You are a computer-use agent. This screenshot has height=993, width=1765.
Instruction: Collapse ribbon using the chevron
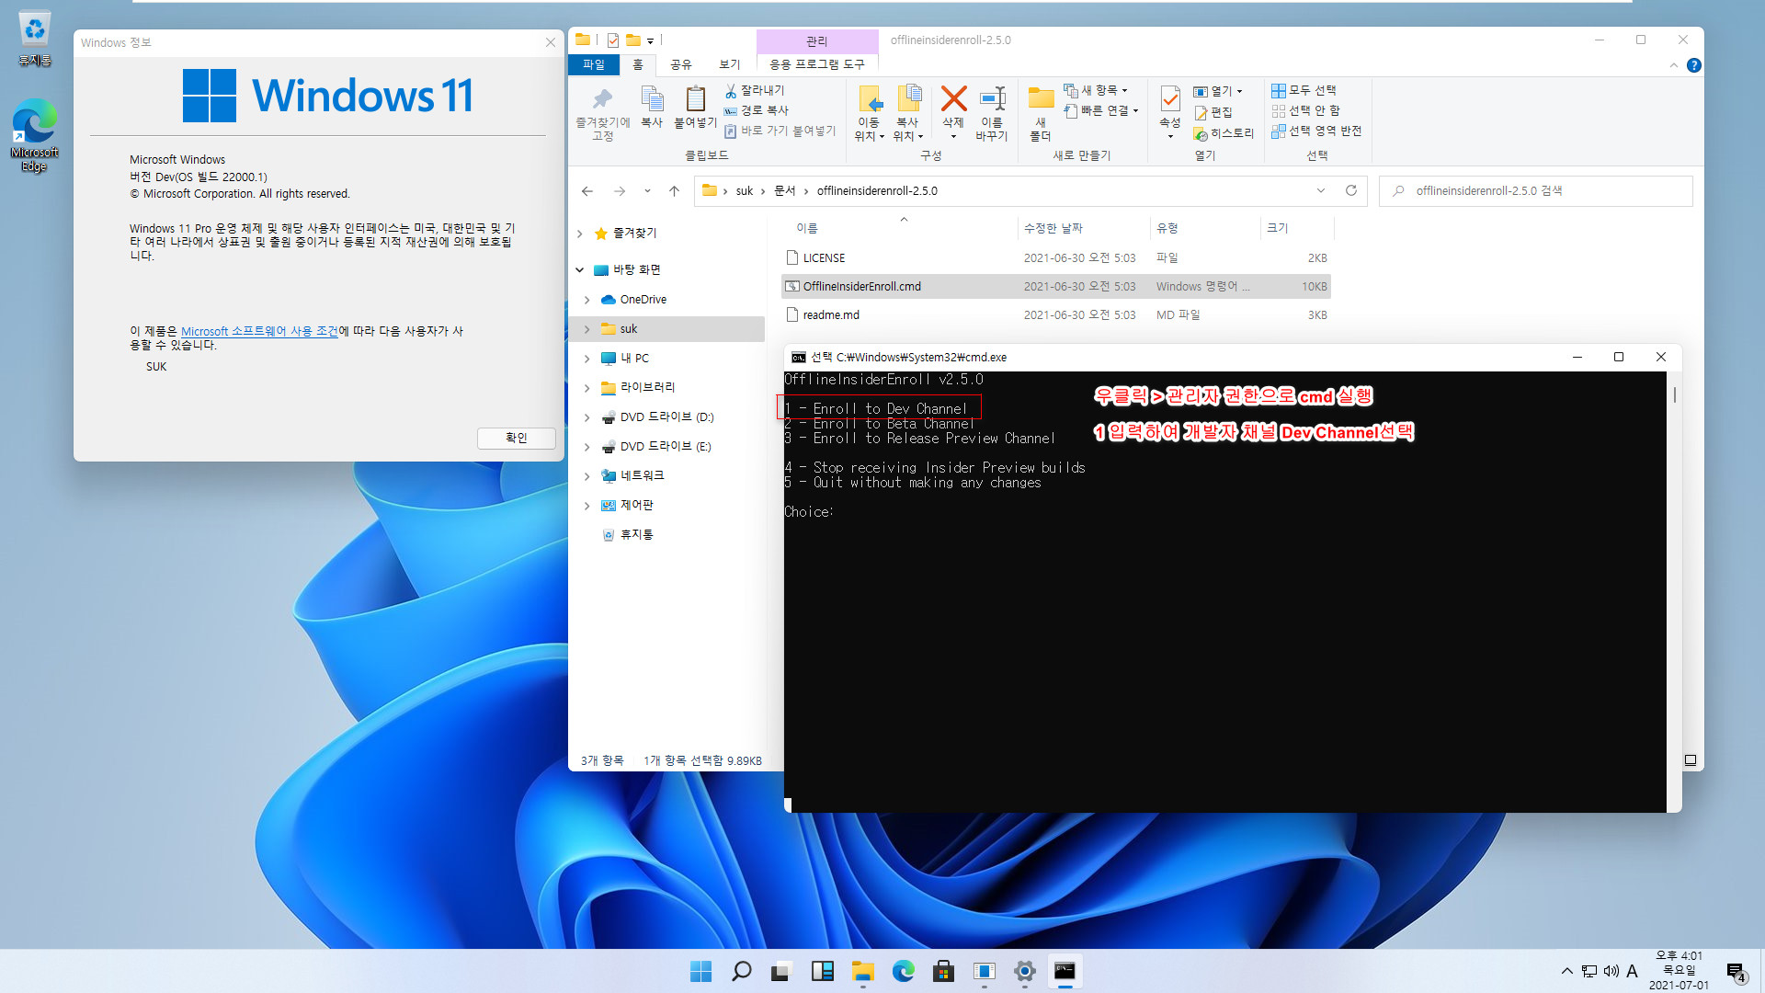(x=1673, y=65)
